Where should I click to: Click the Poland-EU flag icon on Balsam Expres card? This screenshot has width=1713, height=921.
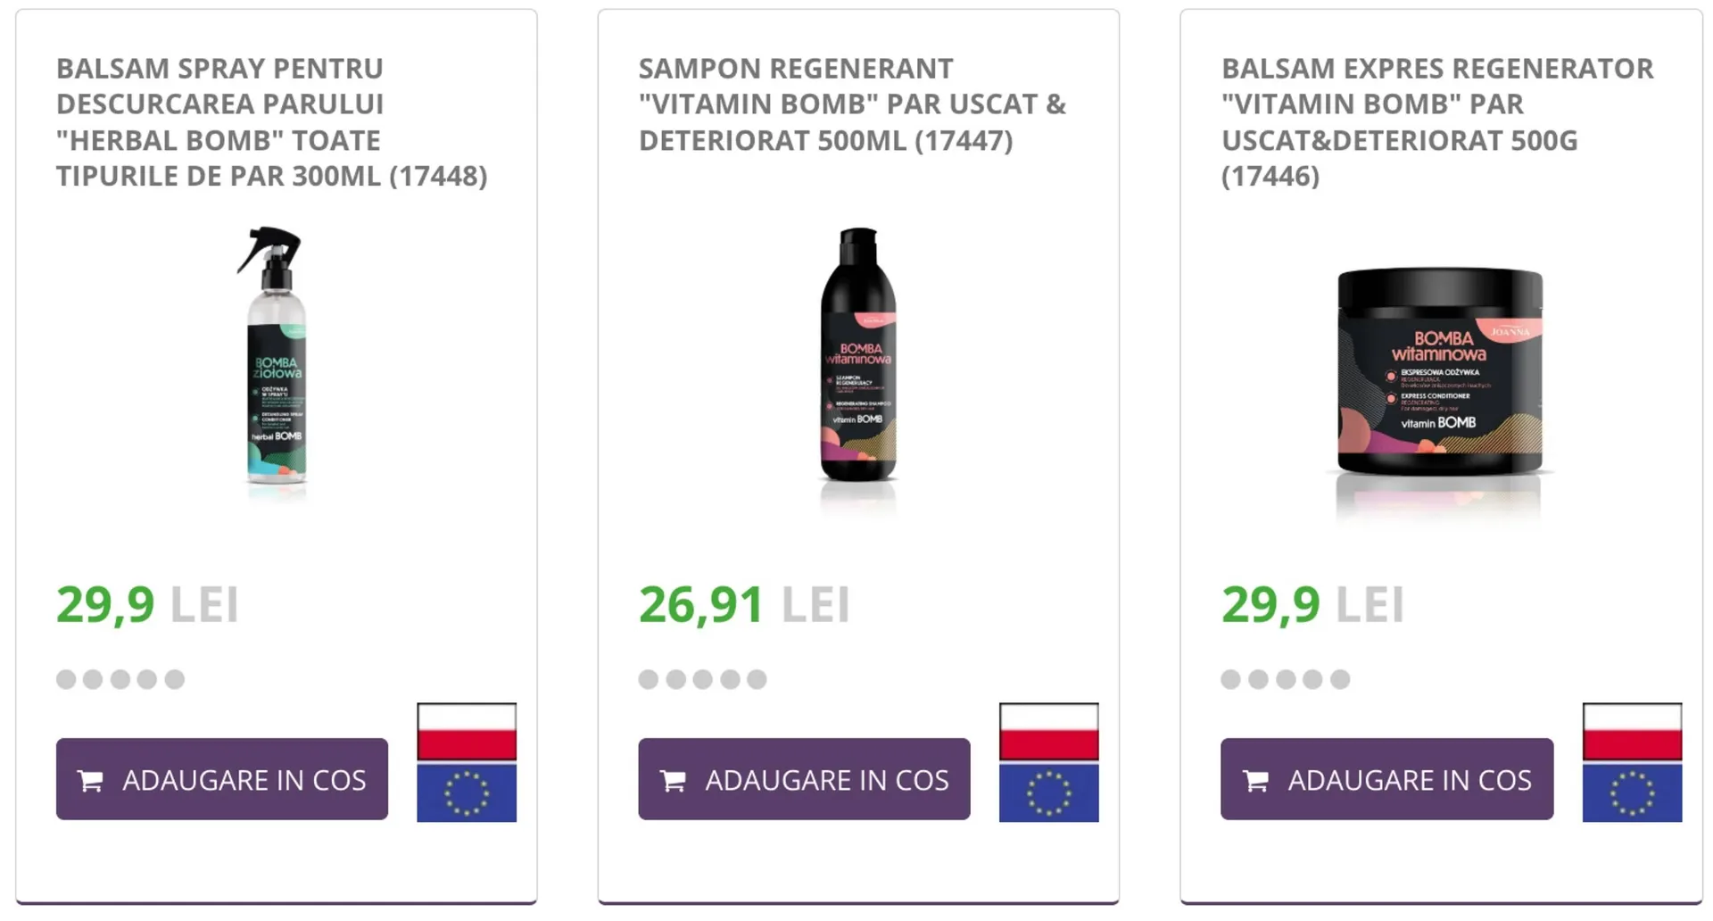pos(1632,762)
